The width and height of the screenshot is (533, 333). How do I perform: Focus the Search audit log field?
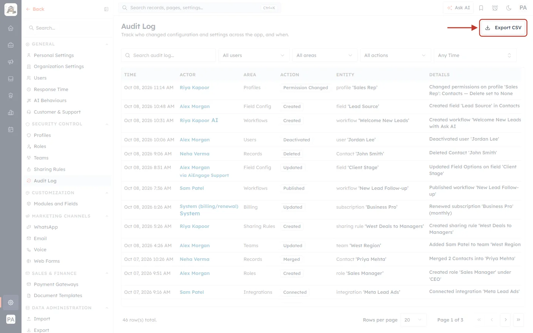[x=168, y=55]
